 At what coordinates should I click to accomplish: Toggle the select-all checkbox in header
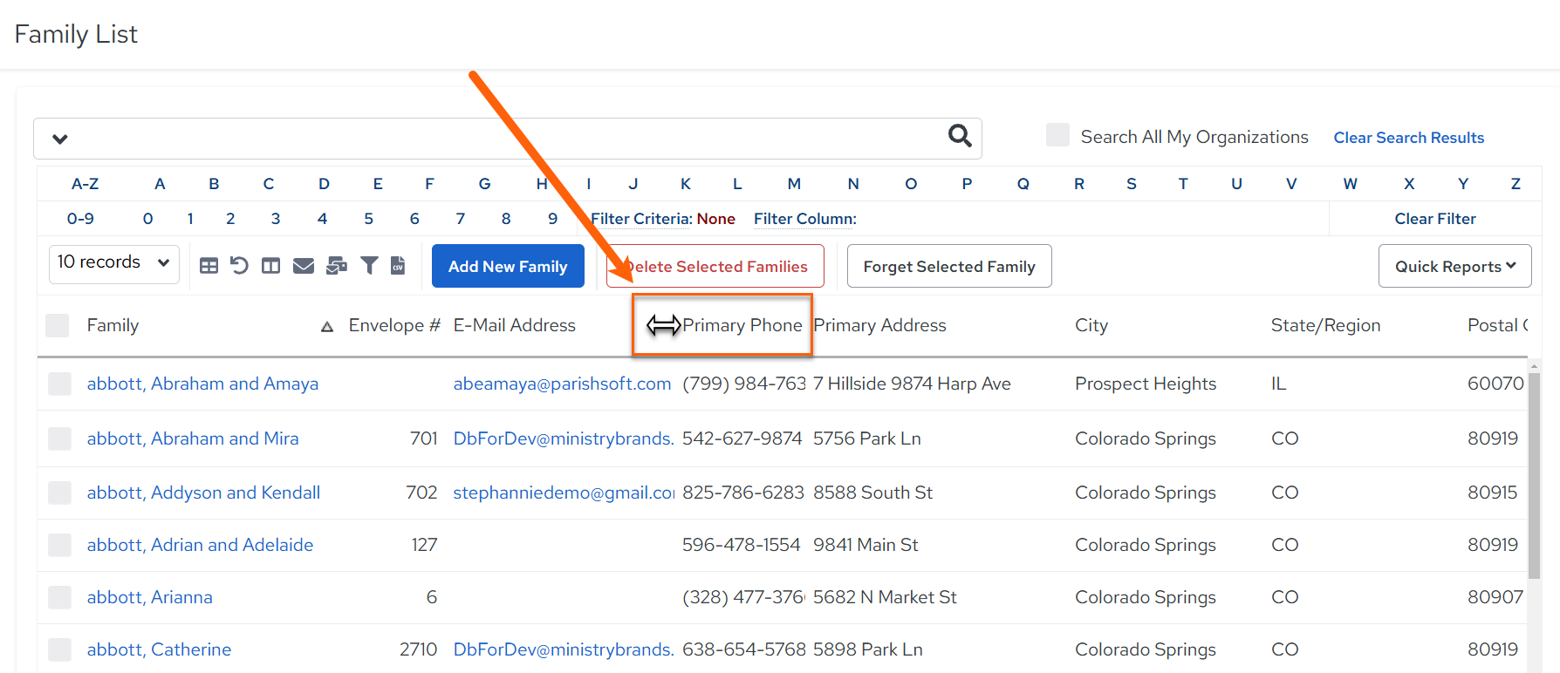pos(58,325)
